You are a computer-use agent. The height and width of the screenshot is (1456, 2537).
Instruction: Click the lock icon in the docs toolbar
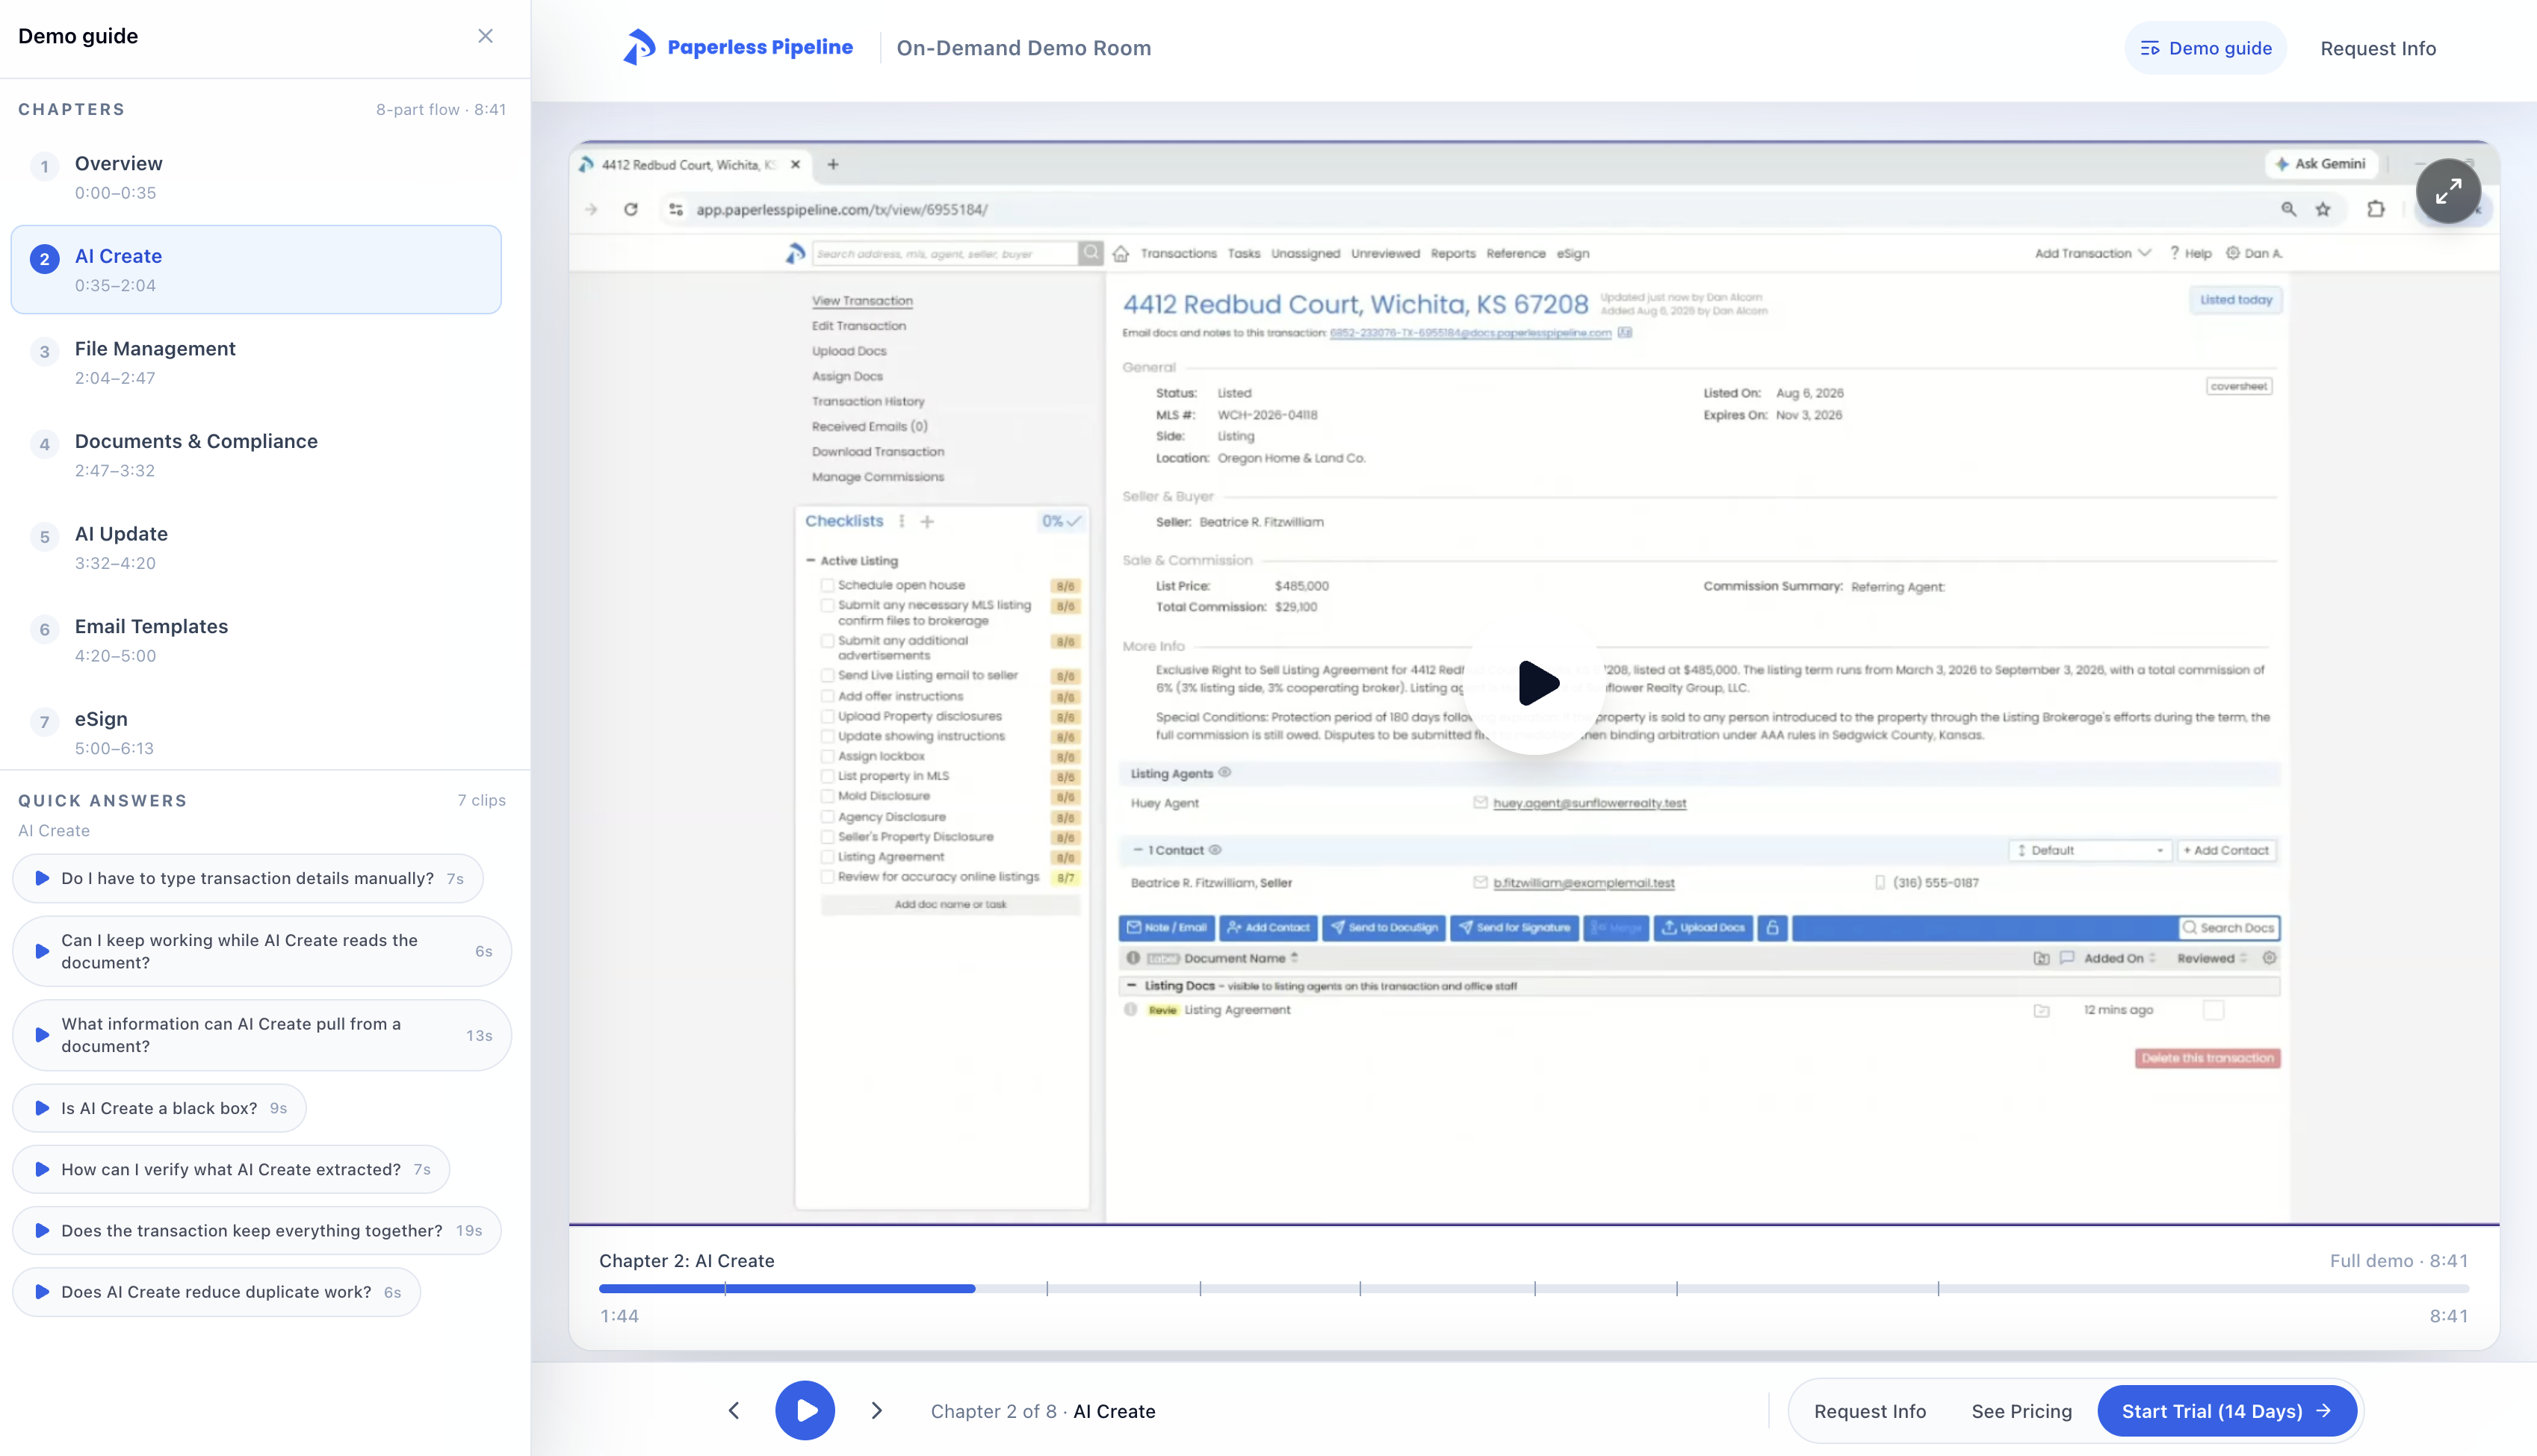1772,928
